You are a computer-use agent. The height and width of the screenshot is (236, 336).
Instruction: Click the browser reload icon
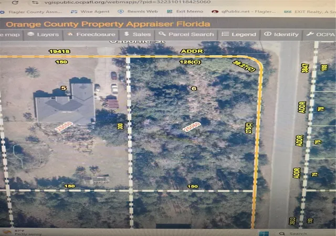point(15,2)
